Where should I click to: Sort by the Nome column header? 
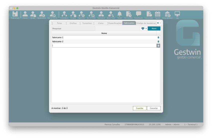pyautogui.click(x=104, y=33)
